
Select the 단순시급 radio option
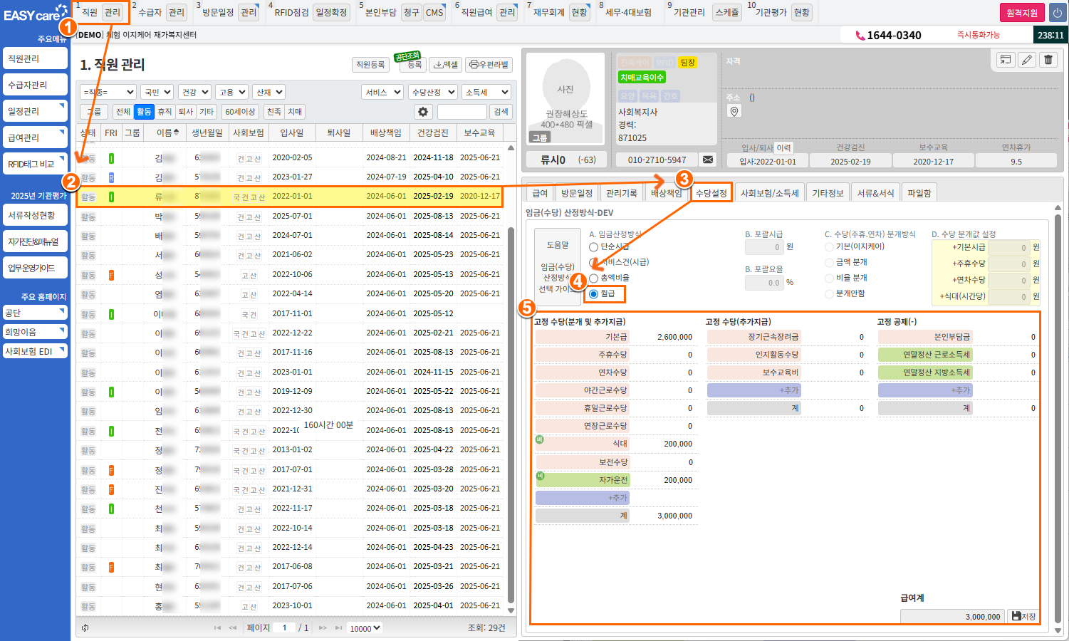point(594,247)
